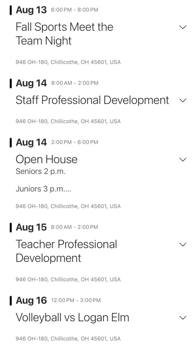Open the Teacher Professional Development event title
This screenshot has height=352, width=196.
[x=66, y=251]
